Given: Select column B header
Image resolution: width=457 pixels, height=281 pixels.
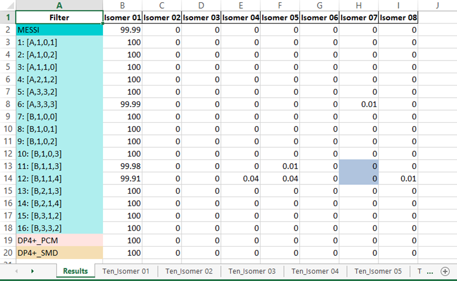Looking at the screenshot, I should pyautogui.click(x=122, y=5).
